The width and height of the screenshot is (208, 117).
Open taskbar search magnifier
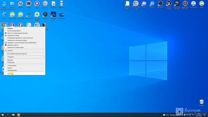(x=8, y=115)
